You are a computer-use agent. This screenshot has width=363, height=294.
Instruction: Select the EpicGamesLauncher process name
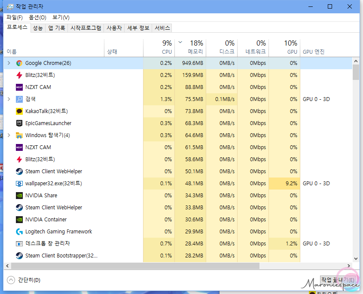pyautogui.click(x=48, y=123)
